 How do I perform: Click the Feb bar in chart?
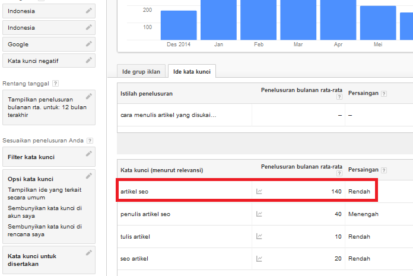(258, 20)
